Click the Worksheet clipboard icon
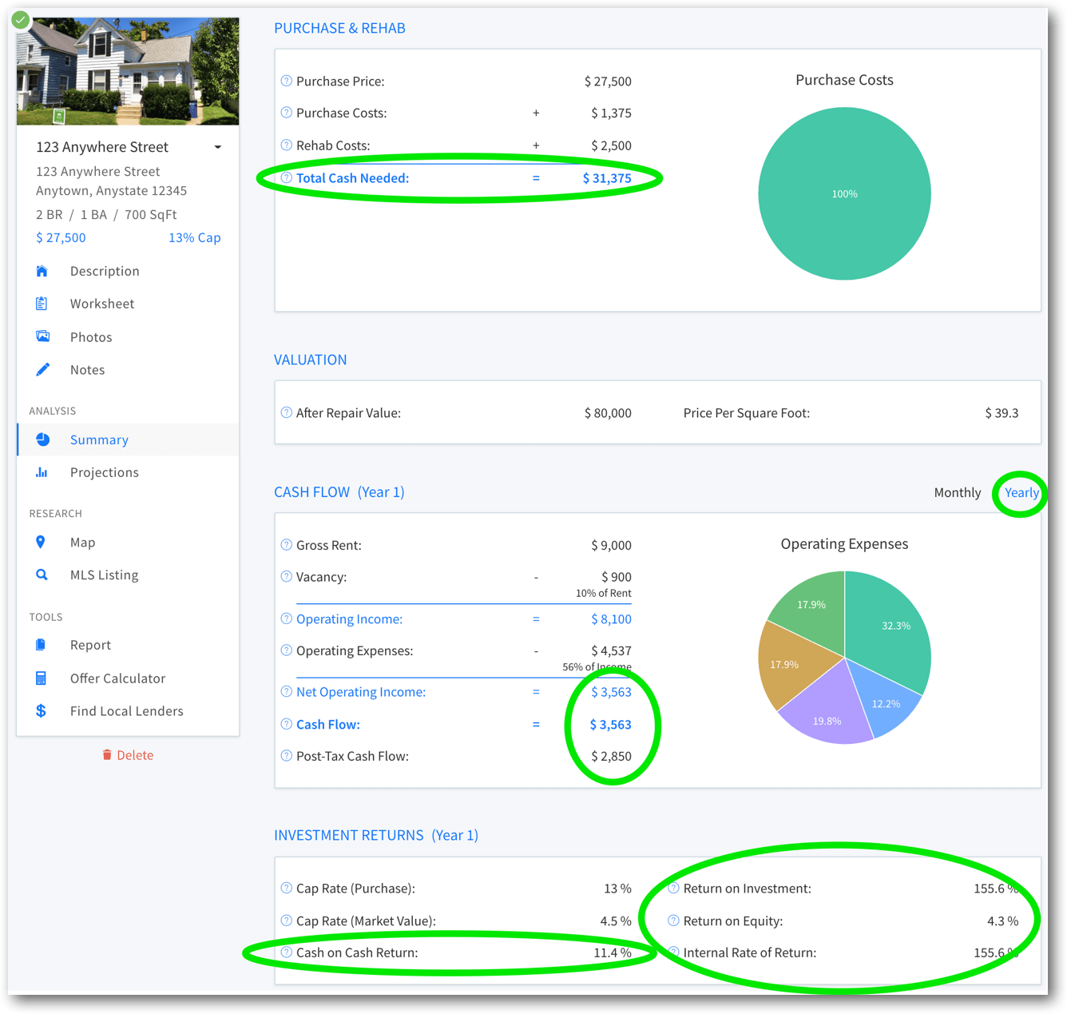Screen dimensions: 1067x1014 click(42, 304)
